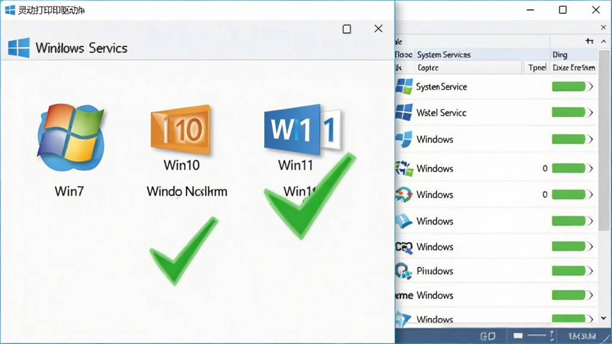Expand the Systen Service row chevron
The height and width of the screenshot is (344, 612).
[x=590, y=87]
